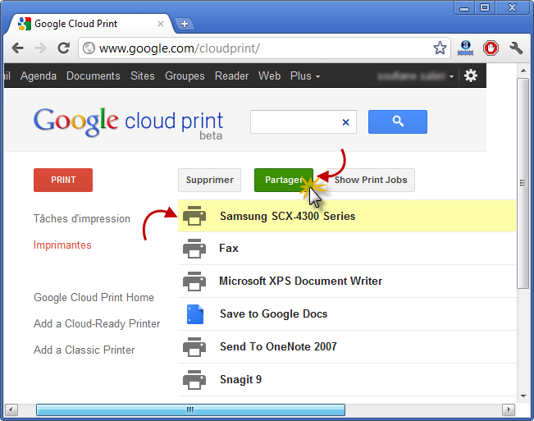Viewport: 534px width, 421px height.
Task: Open Google settings gear icon
Action: click(471, 76)
